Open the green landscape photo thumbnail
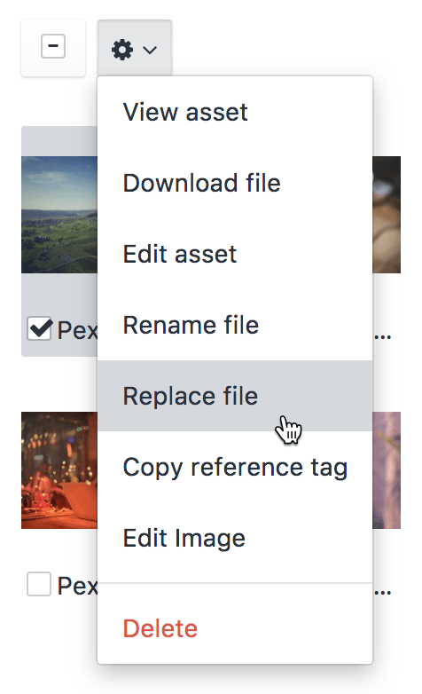This screenshot has width=422, height=694. (x=59, y=215)
